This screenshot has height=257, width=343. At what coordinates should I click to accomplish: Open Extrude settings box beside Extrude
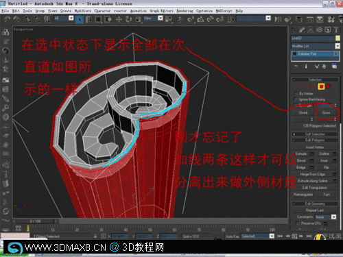point(311,154)
